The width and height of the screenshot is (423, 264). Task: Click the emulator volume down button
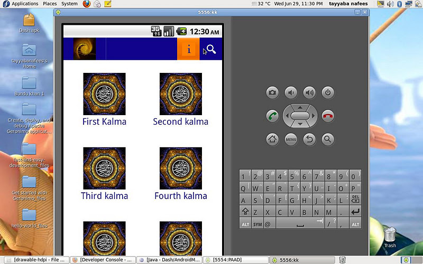291,93
